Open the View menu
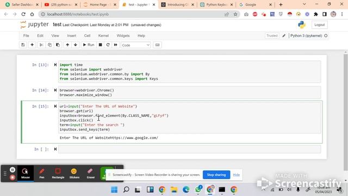 tap(55, 35)
